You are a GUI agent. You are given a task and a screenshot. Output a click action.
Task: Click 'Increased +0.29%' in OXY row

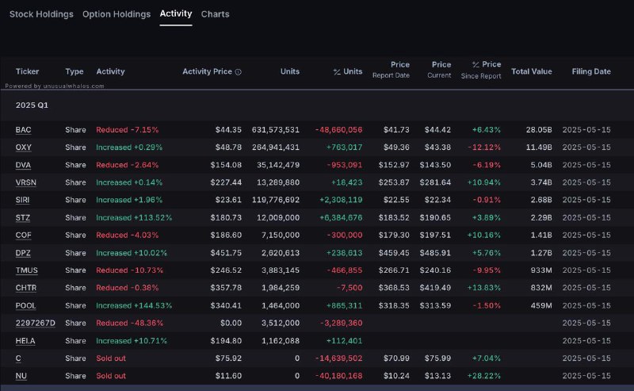[x=129, y=148]
